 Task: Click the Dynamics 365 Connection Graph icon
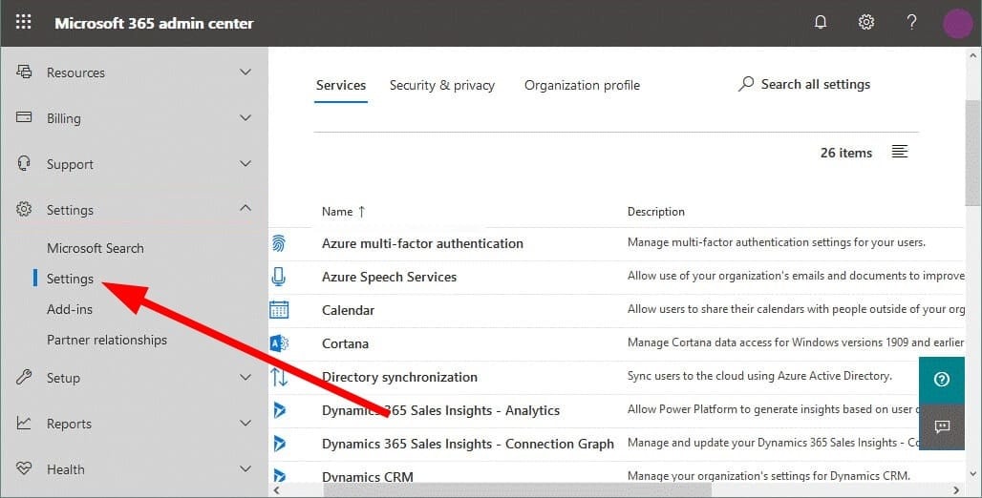click(279, 444)
